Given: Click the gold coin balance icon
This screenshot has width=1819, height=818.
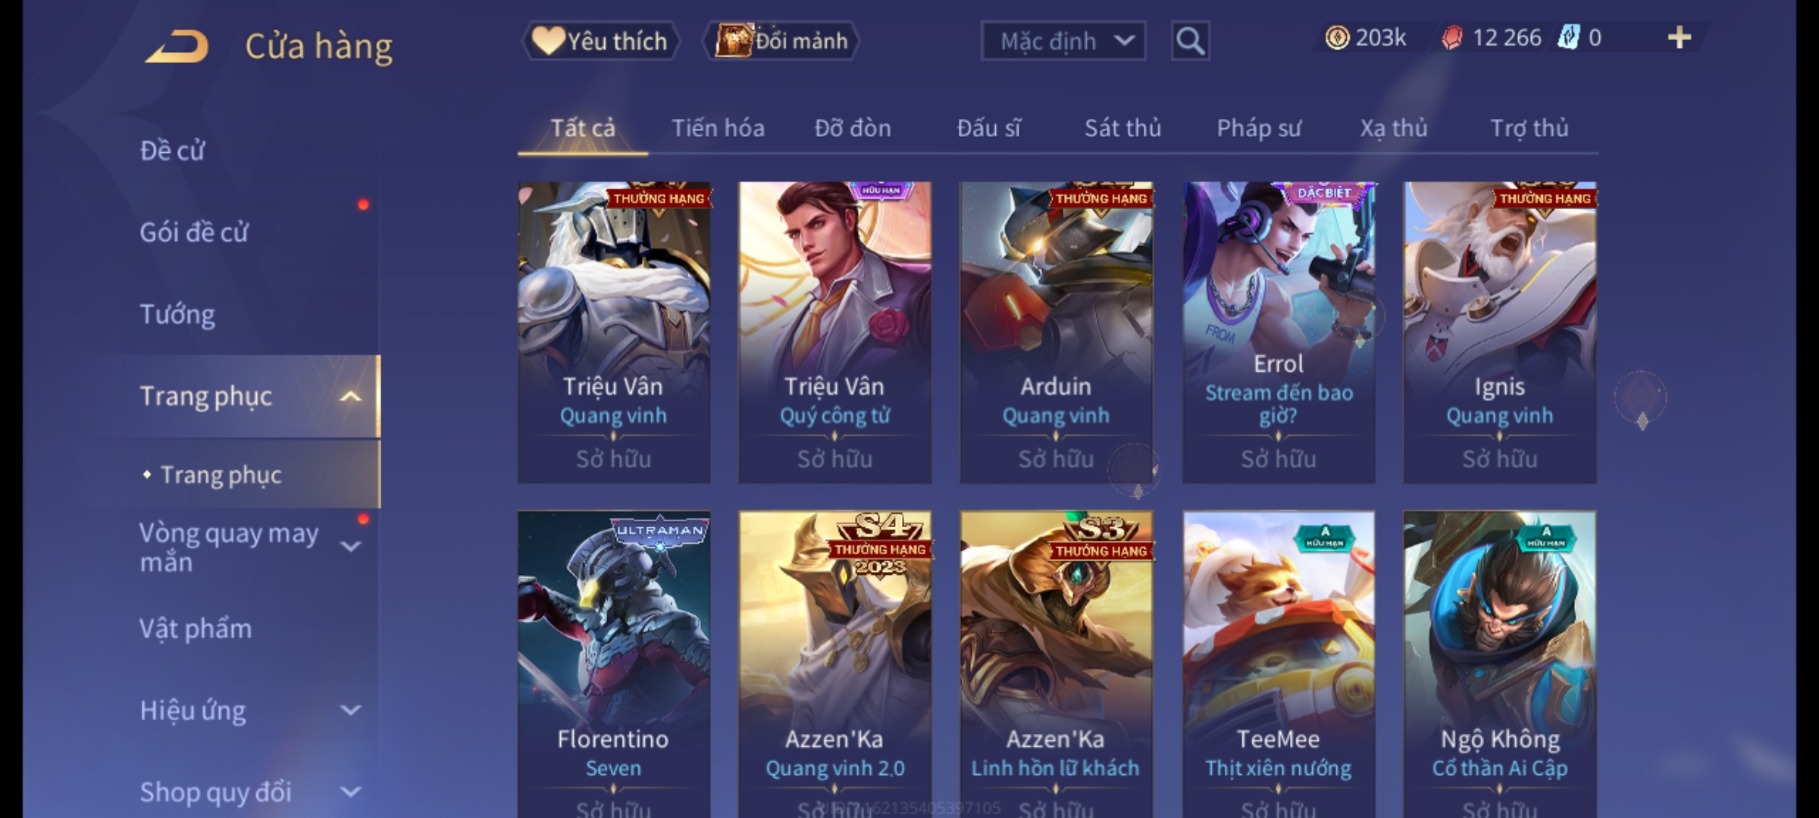Looking at the screenshot, I should 1337,37.
